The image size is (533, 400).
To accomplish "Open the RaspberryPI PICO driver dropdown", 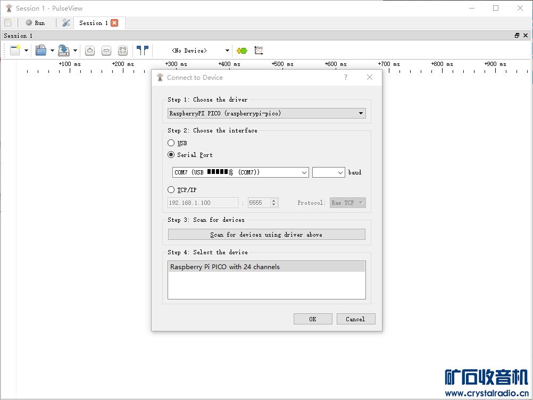I will tap(266, 113).
